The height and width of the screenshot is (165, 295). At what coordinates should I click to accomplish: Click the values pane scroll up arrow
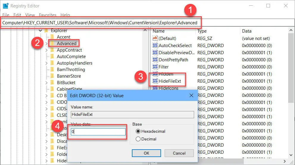point(291,30)
